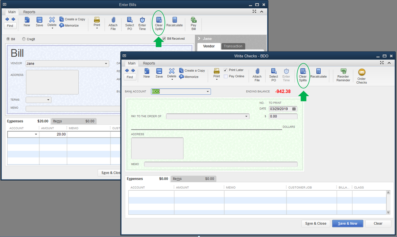Screen dimensions: 397x237
Task: Open Pay to the Order Of dropdown
Action: (x=246, y=117)
